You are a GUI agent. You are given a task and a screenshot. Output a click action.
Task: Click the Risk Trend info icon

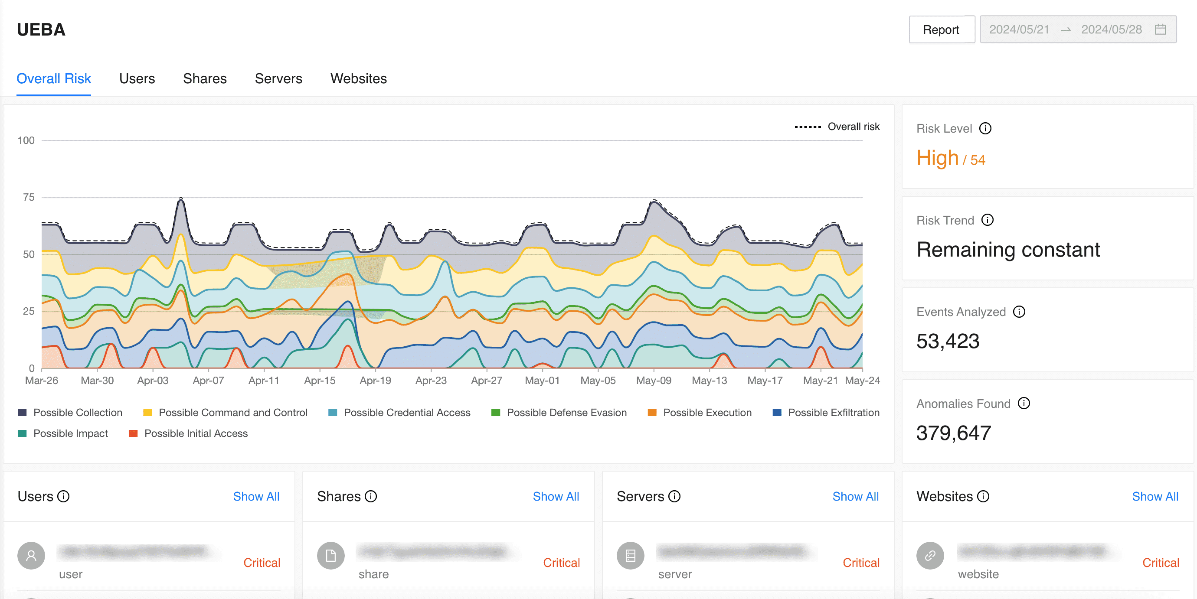[988, 220]
